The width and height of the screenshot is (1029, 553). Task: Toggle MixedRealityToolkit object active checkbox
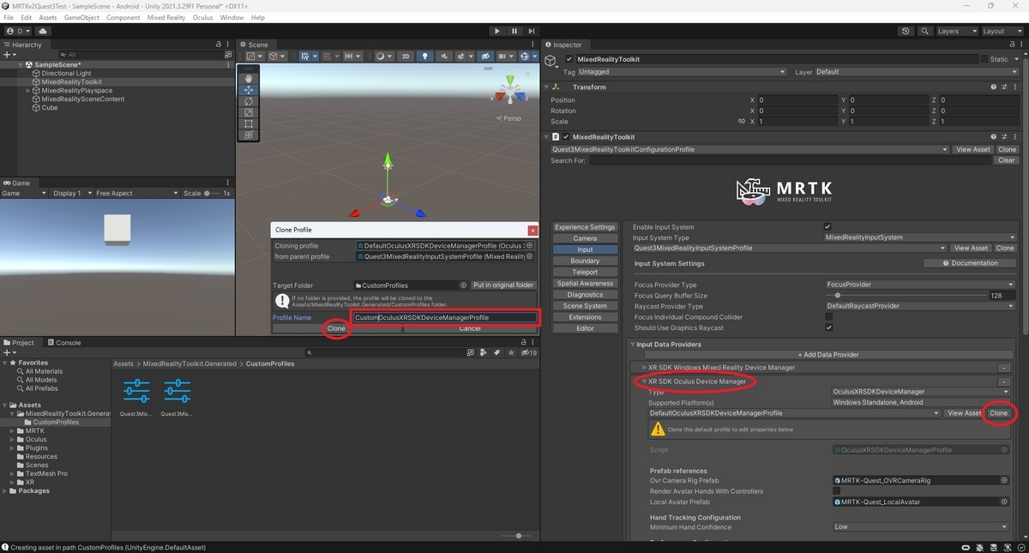pos(569,59)
